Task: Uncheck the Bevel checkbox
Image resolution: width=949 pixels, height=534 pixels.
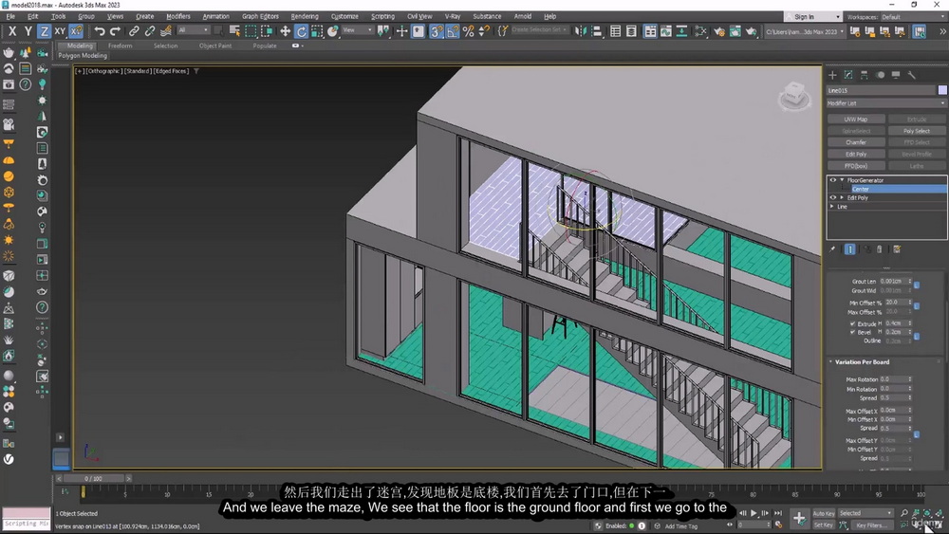Action: [852, 332]
